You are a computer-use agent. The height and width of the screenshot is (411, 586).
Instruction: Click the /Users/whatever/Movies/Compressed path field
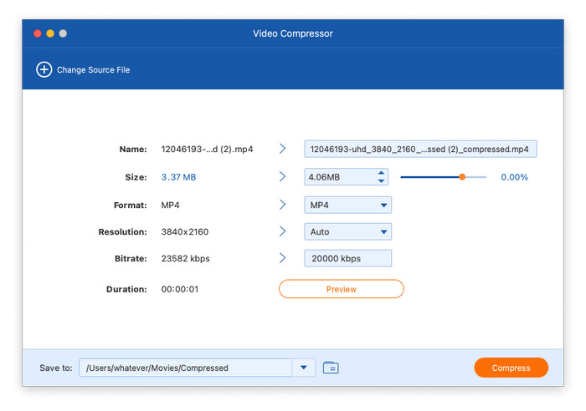(x=184, y=368)
